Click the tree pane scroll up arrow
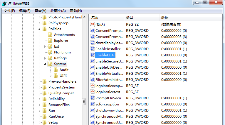The image size is (225, 125). point(84,17)
